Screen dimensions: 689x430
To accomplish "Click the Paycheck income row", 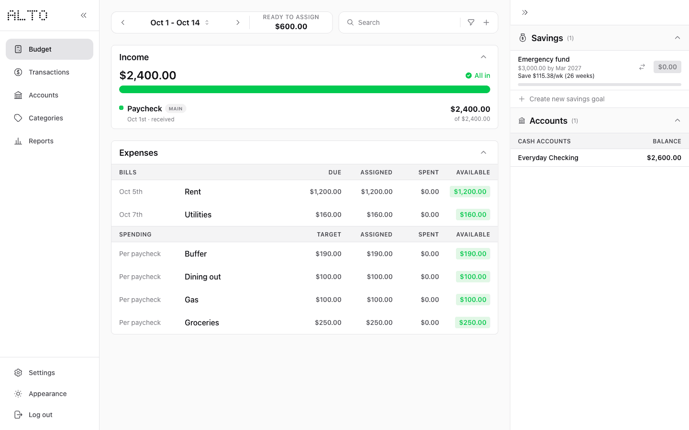I will point(304,114).
